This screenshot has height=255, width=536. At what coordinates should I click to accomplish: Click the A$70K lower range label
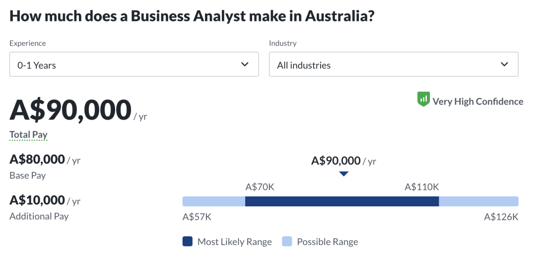[x=260, y=187]
